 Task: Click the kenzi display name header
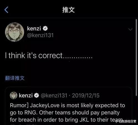click(x=34, y=28)
